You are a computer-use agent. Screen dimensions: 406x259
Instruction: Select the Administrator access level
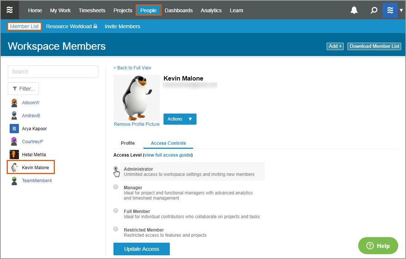point(115,168)
